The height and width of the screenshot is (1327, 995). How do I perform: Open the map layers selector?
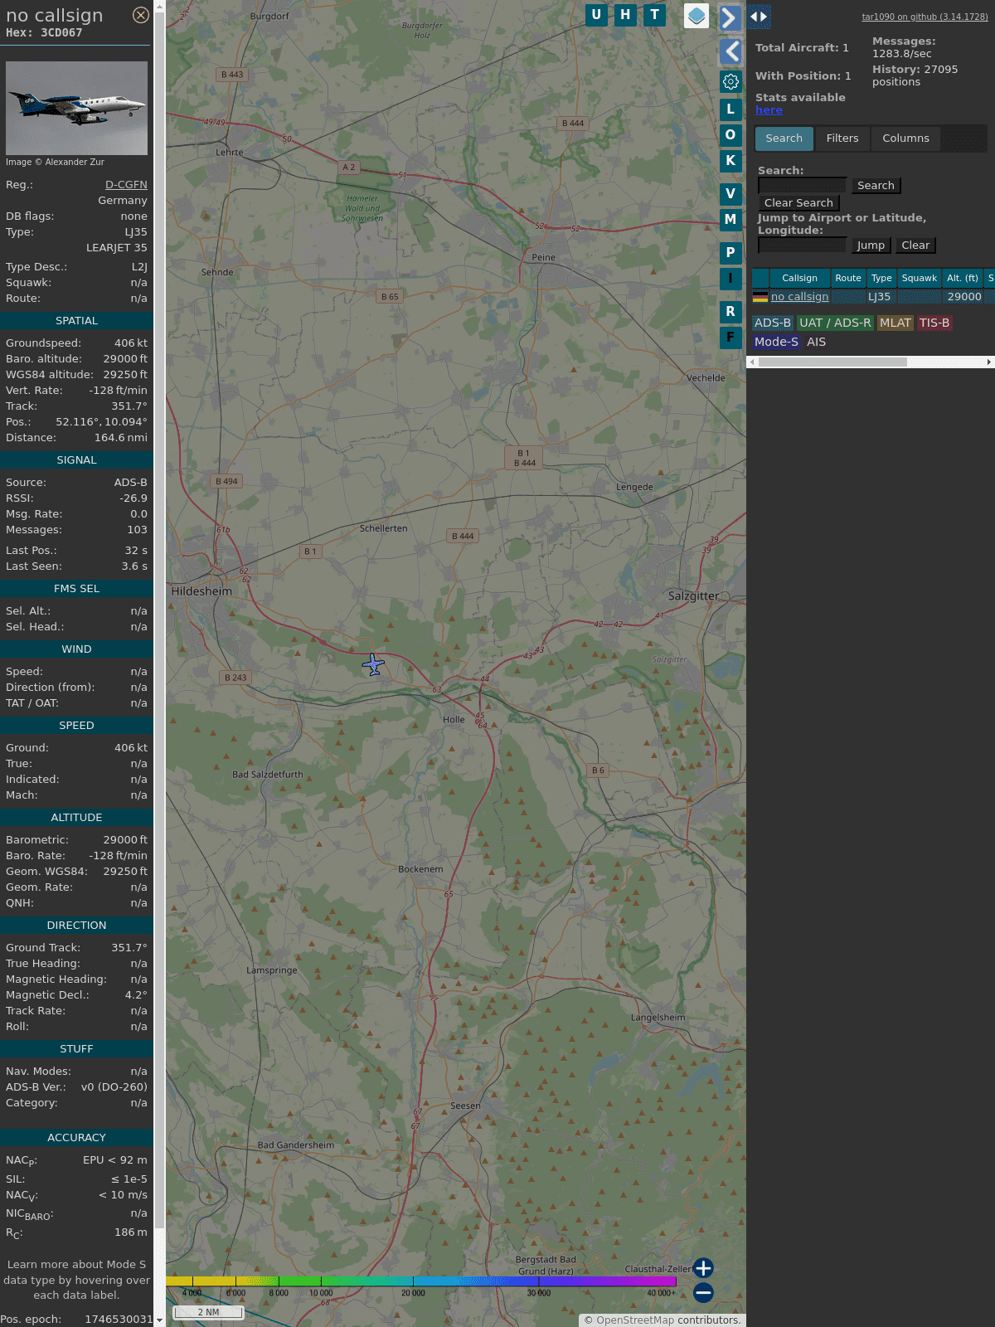[696, 15]
